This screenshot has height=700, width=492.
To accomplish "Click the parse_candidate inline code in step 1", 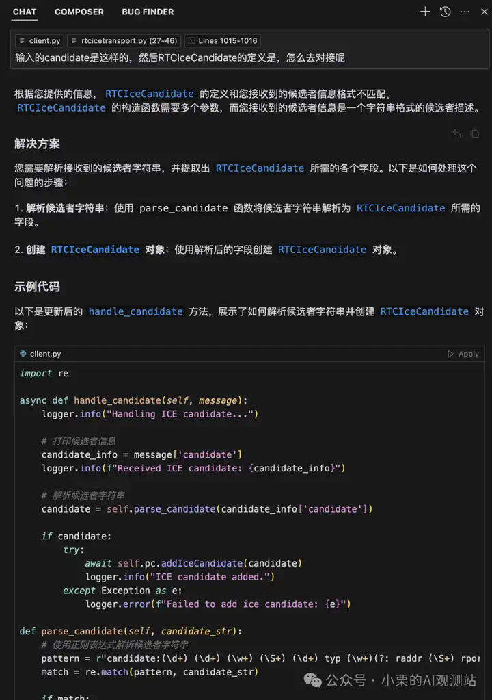I will pyautogui.click(x=184, y=208).
